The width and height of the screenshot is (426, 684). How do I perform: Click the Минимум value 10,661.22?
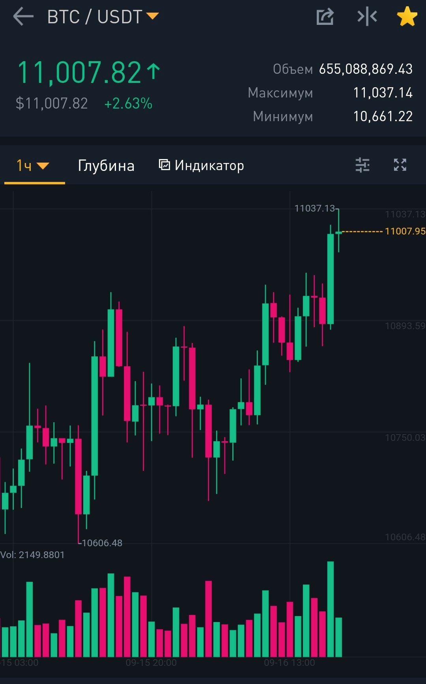[x=383, y=116]
